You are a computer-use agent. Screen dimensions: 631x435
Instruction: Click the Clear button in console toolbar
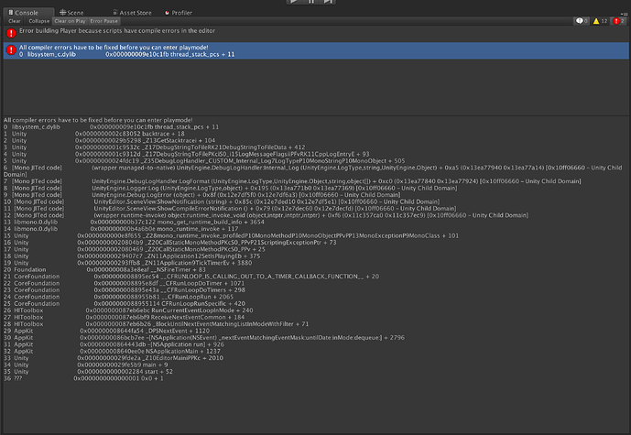coord(15,21)
